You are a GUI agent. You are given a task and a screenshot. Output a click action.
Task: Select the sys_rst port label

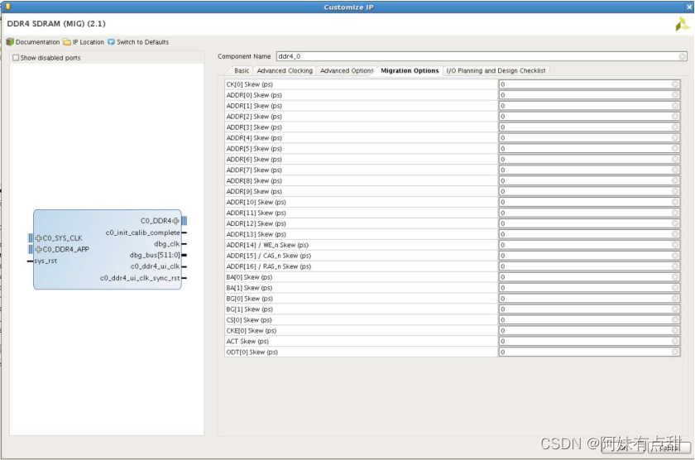coord(46,261)
